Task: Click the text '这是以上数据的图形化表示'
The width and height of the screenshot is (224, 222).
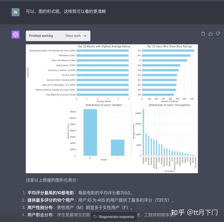Action: pos(52,180)
